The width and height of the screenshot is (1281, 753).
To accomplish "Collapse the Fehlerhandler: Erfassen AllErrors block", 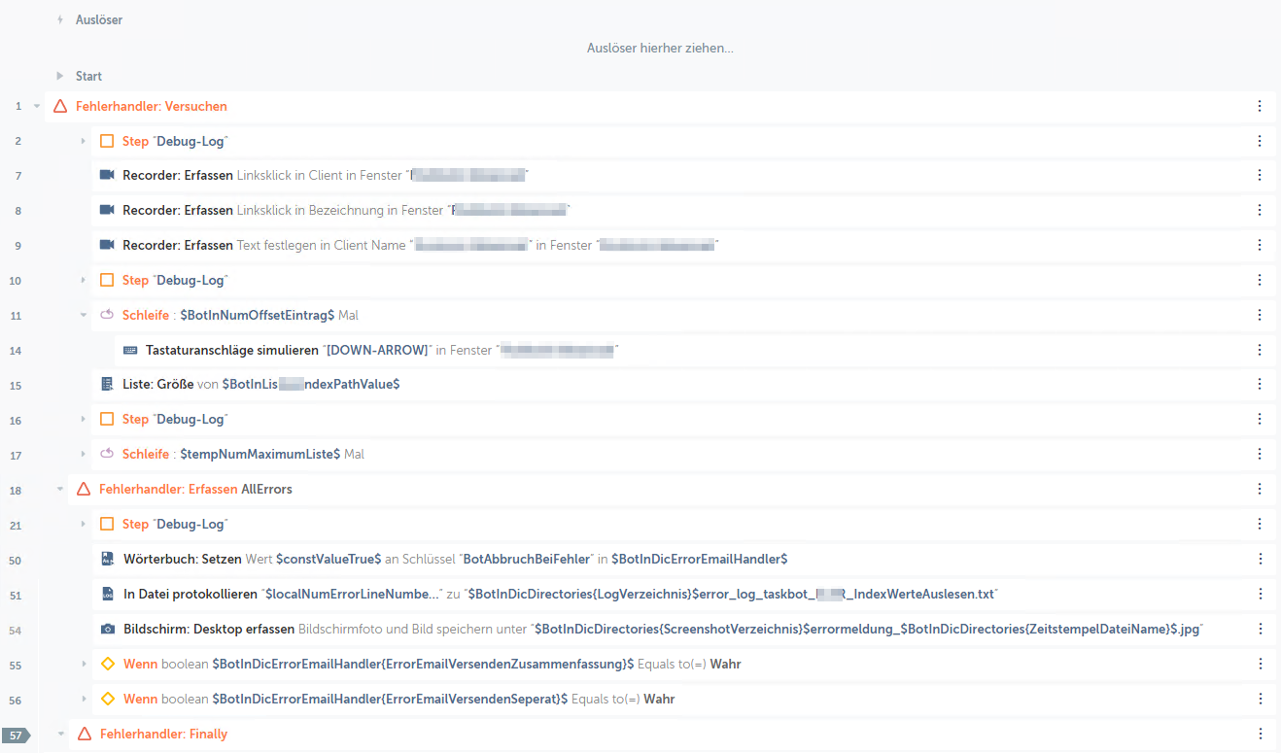I will tap(60, 489).
